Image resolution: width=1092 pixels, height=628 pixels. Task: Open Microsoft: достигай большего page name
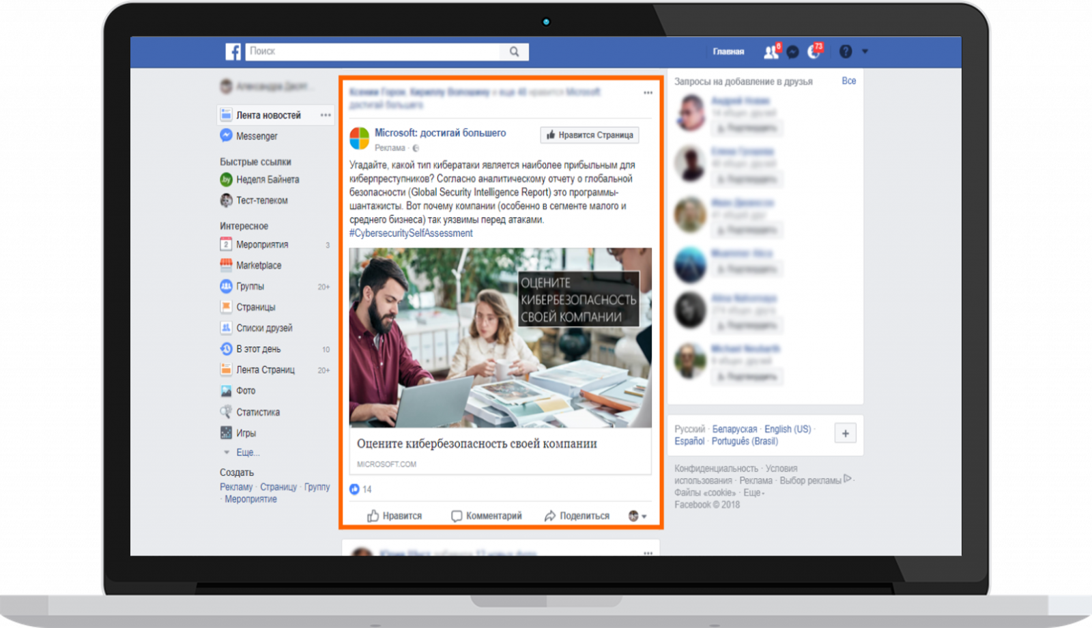coord(440,133)
